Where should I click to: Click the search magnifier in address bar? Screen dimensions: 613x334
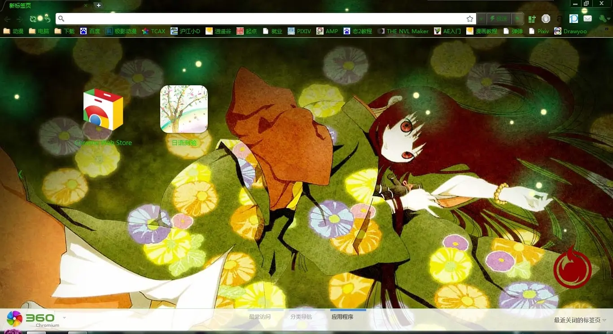click(x=61, y=19)
